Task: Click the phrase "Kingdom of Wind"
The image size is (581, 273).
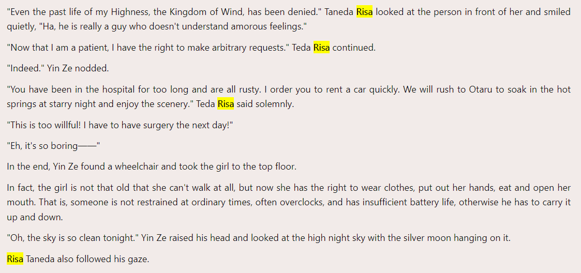Action: 205,12
